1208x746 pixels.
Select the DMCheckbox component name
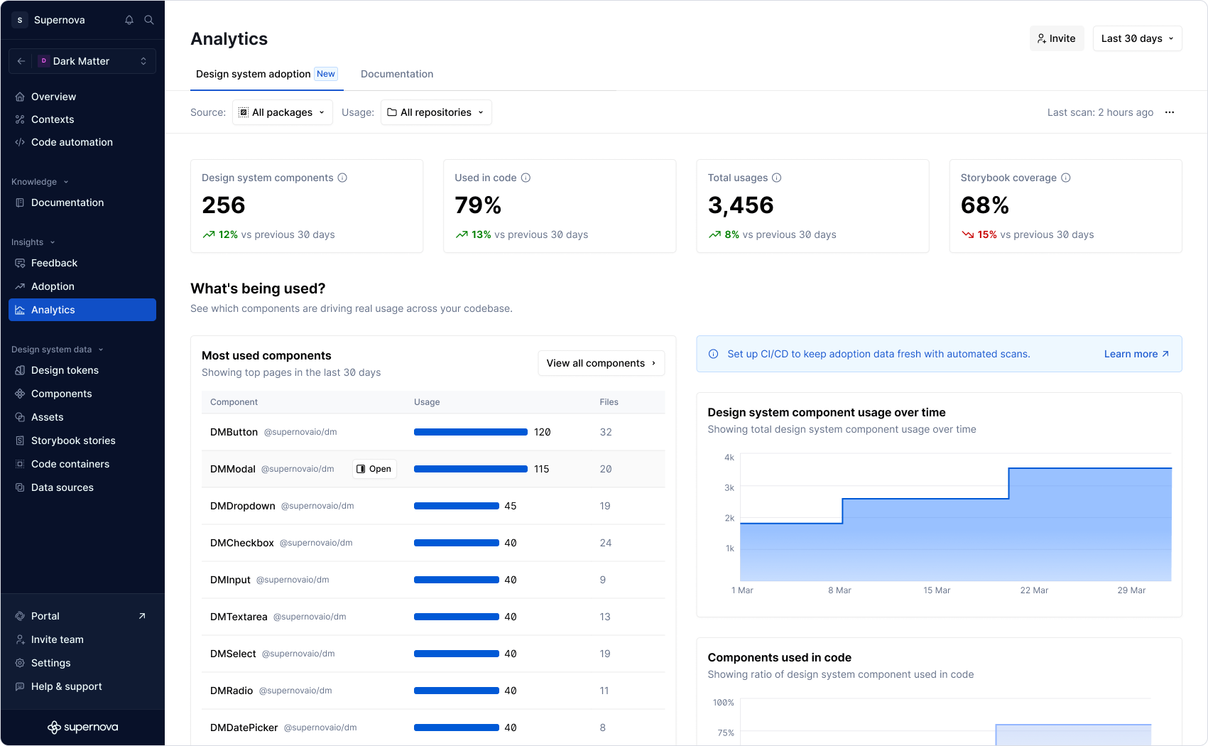[242, 543]
